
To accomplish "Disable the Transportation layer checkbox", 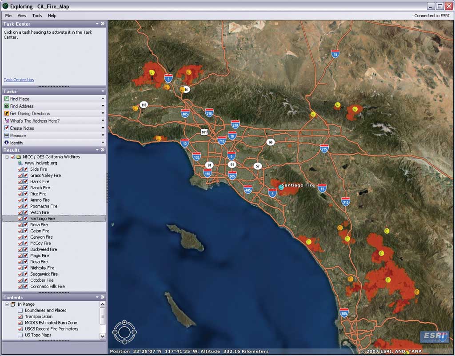I will 20,316.
